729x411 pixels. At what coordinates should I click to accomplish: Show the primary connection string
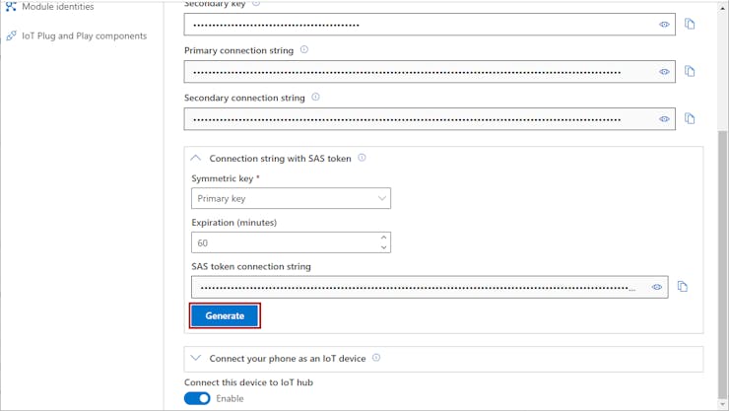(664, 72)
